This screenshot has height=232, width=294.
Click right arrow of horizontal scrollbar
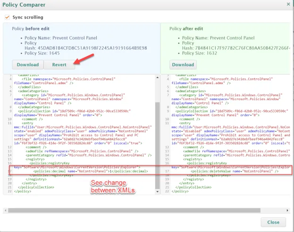click(287, 210)
